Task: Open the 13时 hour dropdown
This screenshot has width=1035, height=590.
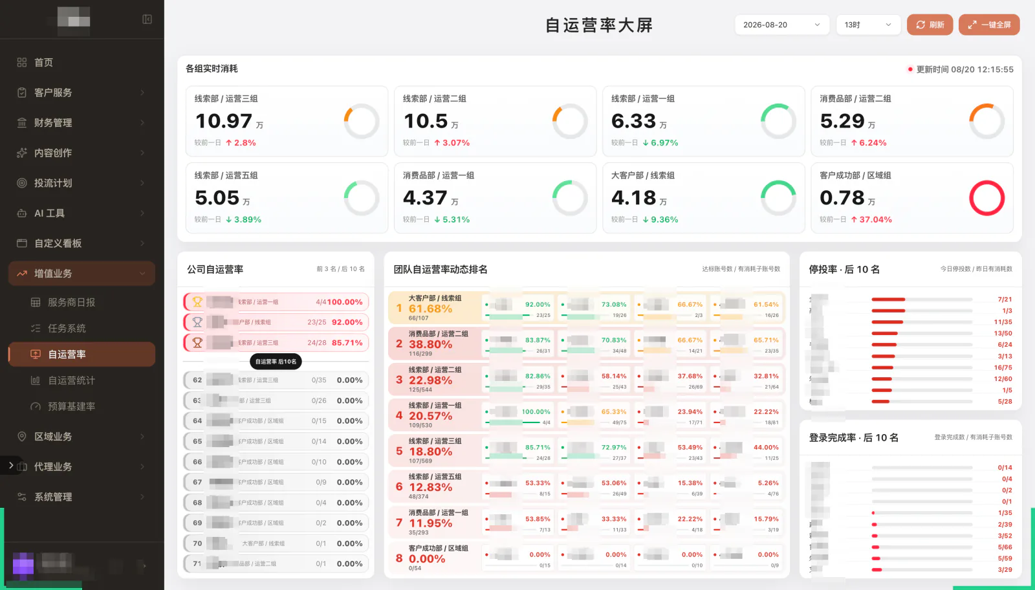Action: click(868, 25)
